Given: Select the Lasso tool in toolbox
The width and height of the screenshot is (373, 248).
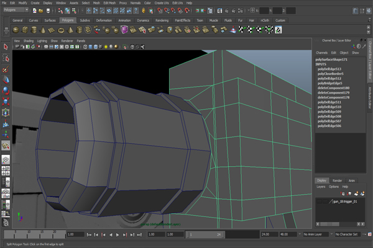Looking at the screenshot, I should pyautogui.click(x=6, y=58).
